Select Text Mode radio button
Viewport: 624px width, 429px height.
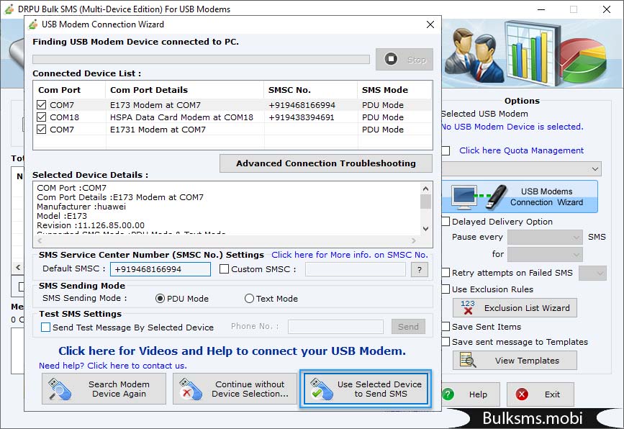pos(249,299)
